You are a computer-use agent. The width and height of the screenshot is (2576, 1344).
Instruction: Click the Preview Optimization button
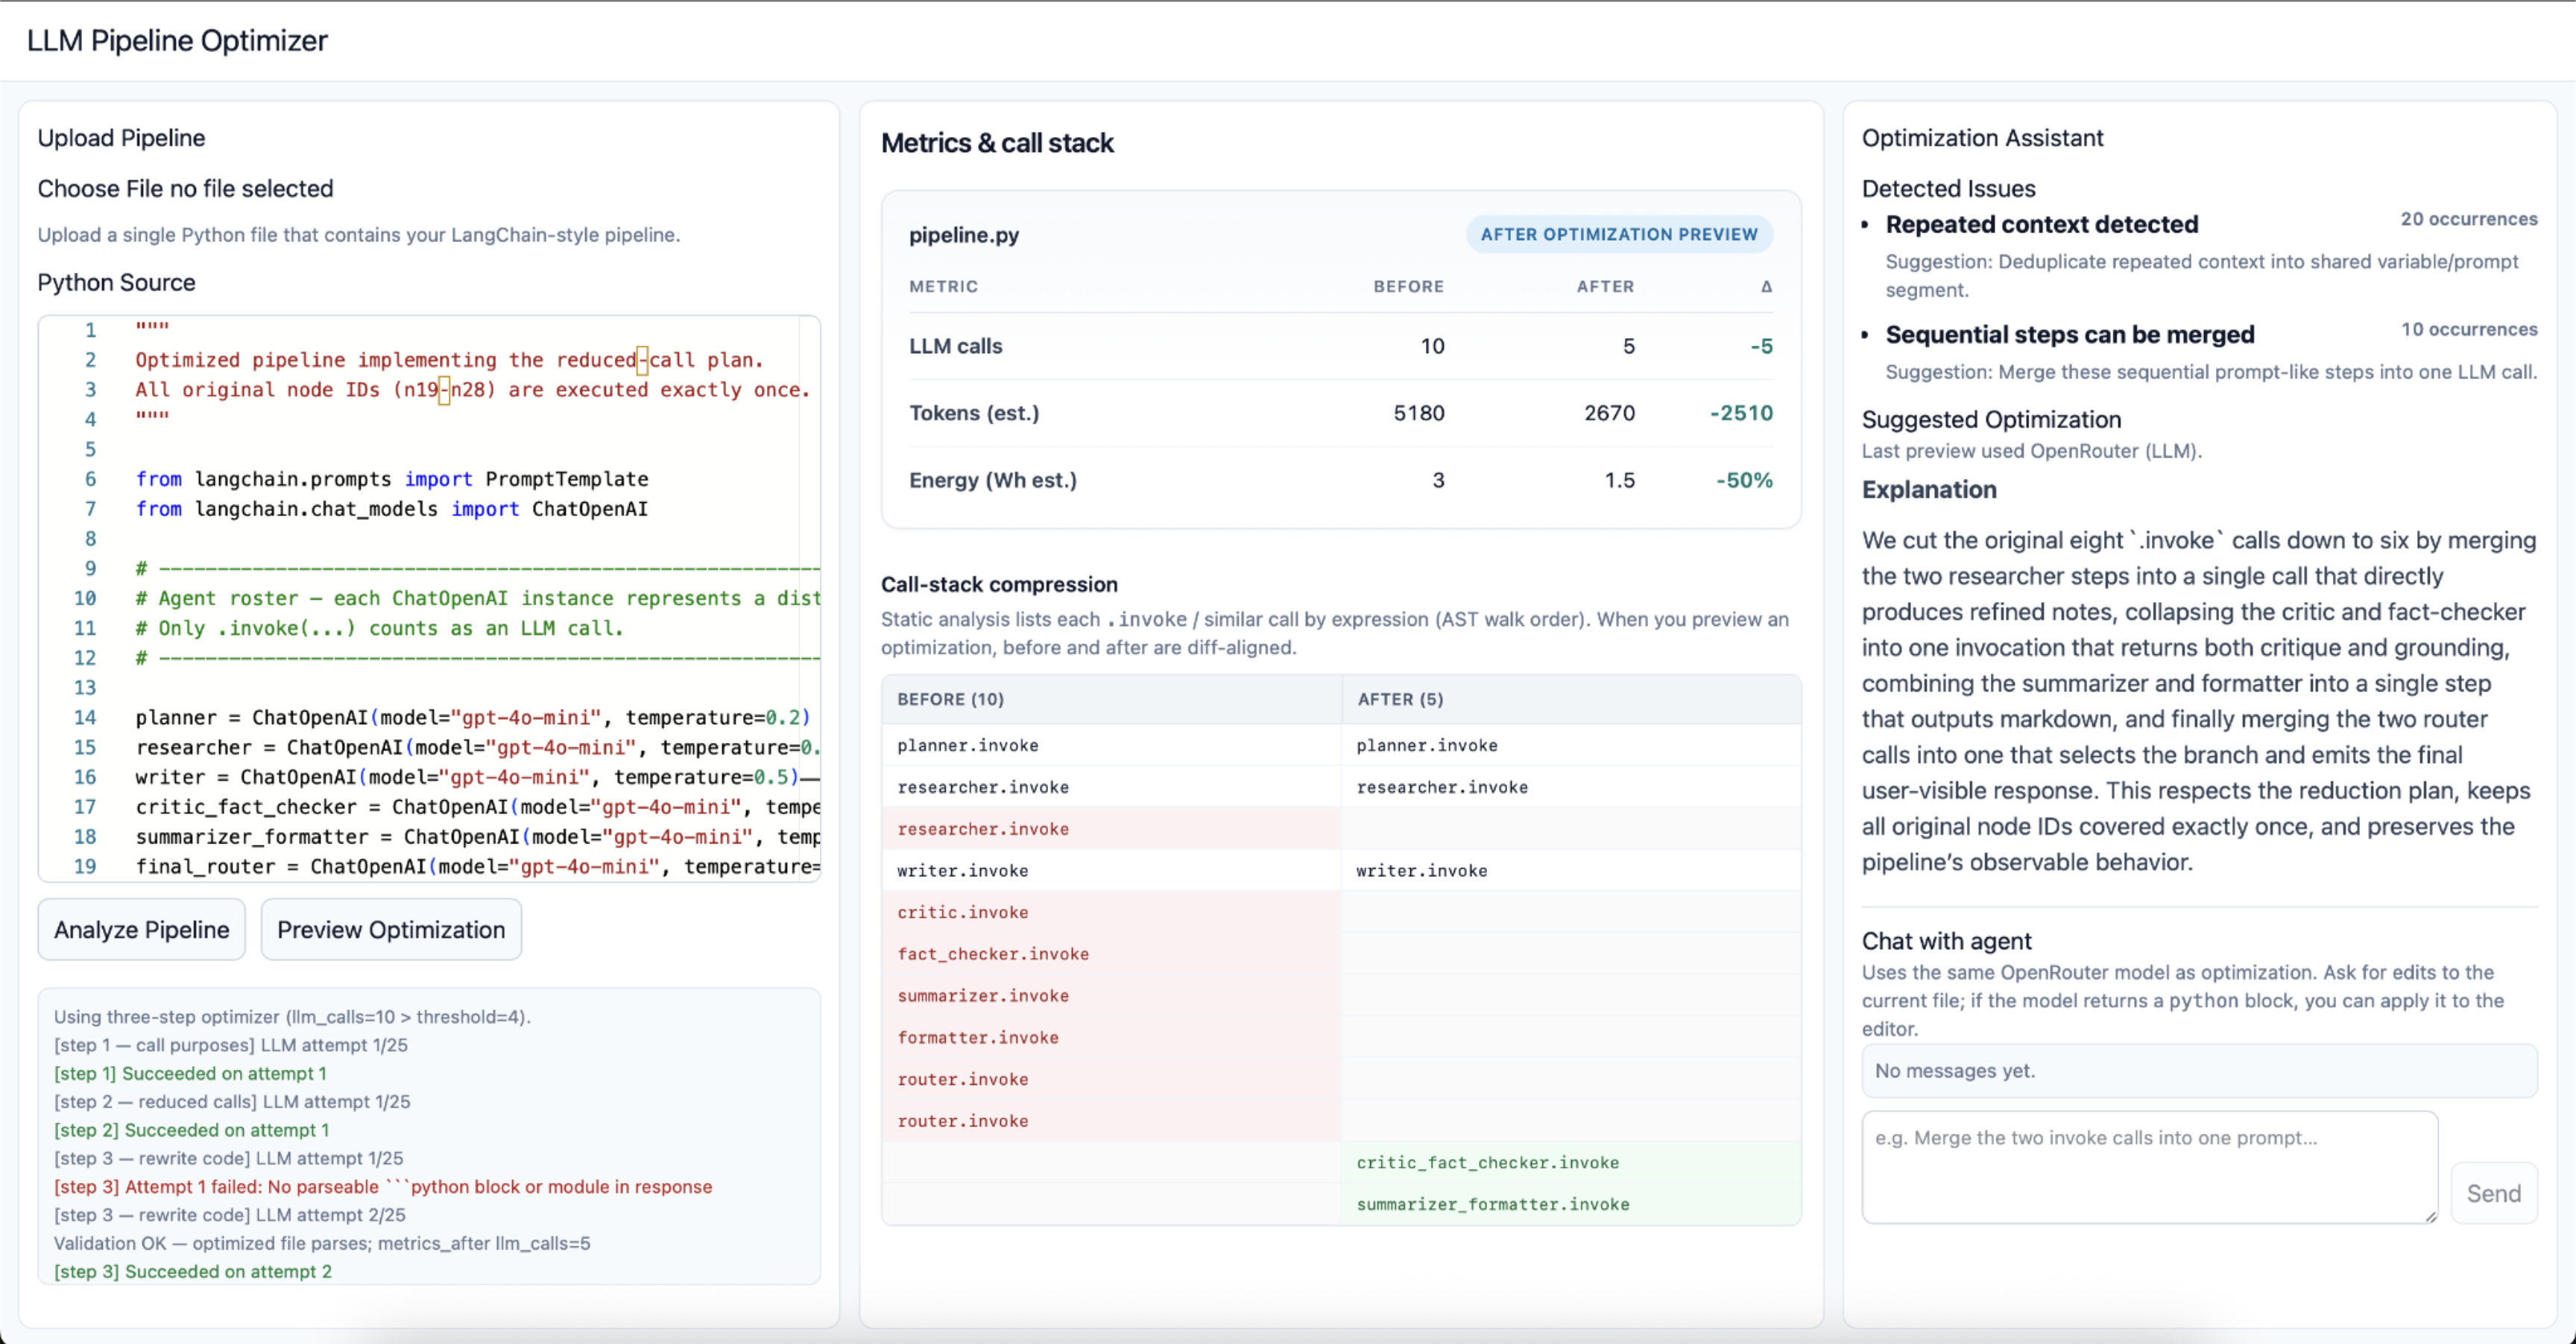coord(391,929)
